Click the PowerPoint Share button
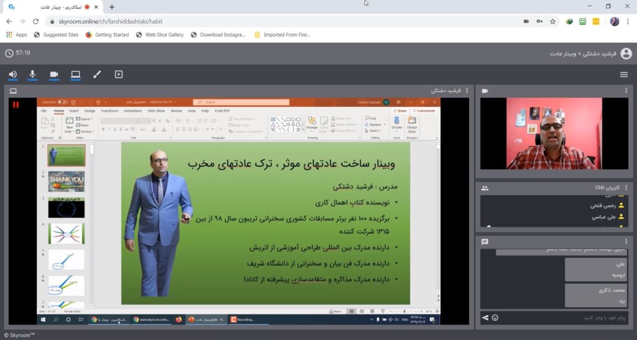This screenshot has height=340, width=637. coord(400,111)
